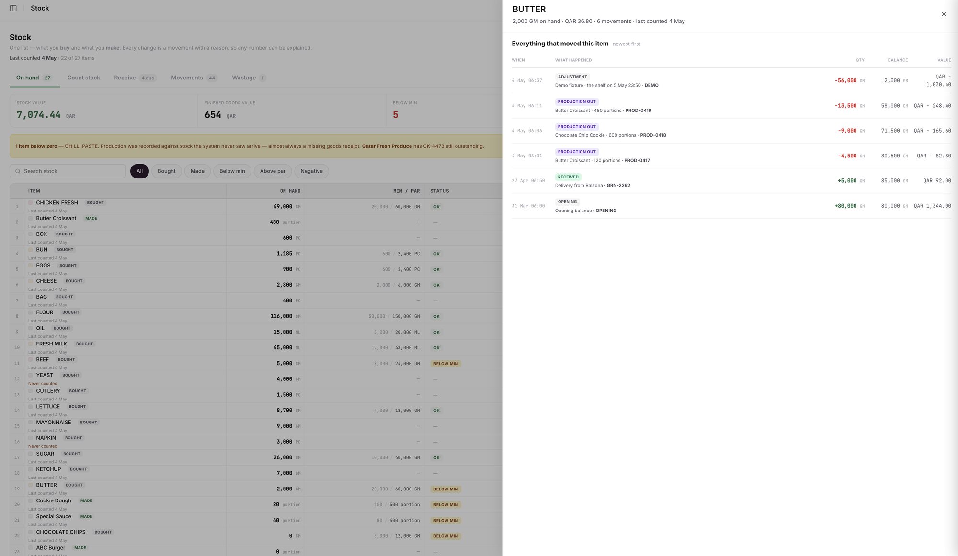The height and width of the screenshot is (556, 958).
Task: Select the CHOCOLATE CHIPS item
Action: [256, 536]
